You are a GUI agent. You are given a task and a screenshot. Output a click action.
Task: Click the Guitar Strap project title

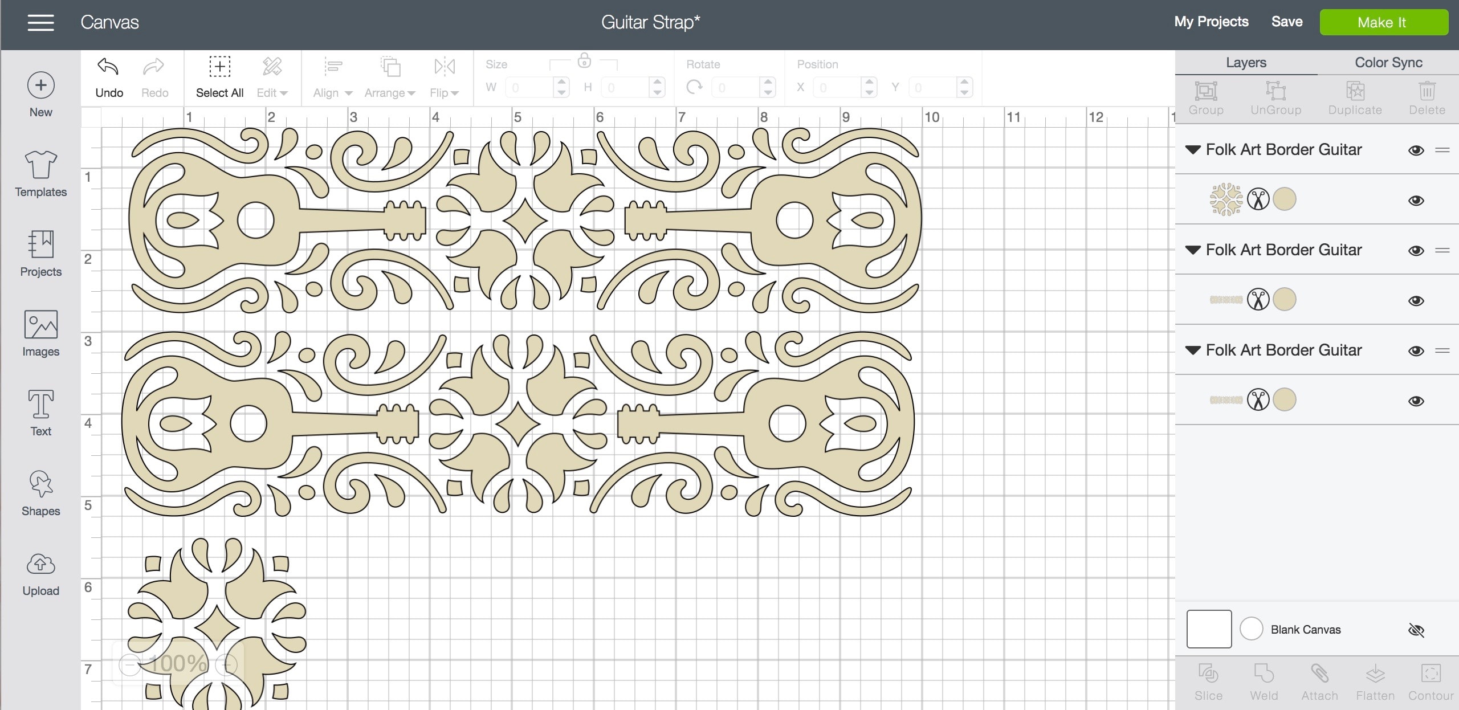click(x=650, y=22)
